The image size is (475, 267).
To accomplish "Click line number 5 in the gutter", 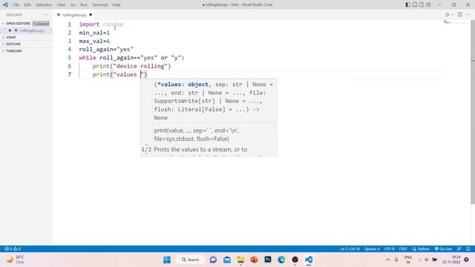I will (69, 58).
